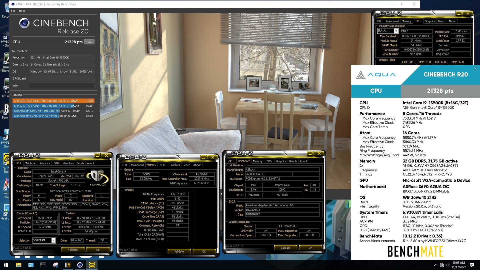Open the network tray icon
Screen dimensions: 480x270
point(442,265)
